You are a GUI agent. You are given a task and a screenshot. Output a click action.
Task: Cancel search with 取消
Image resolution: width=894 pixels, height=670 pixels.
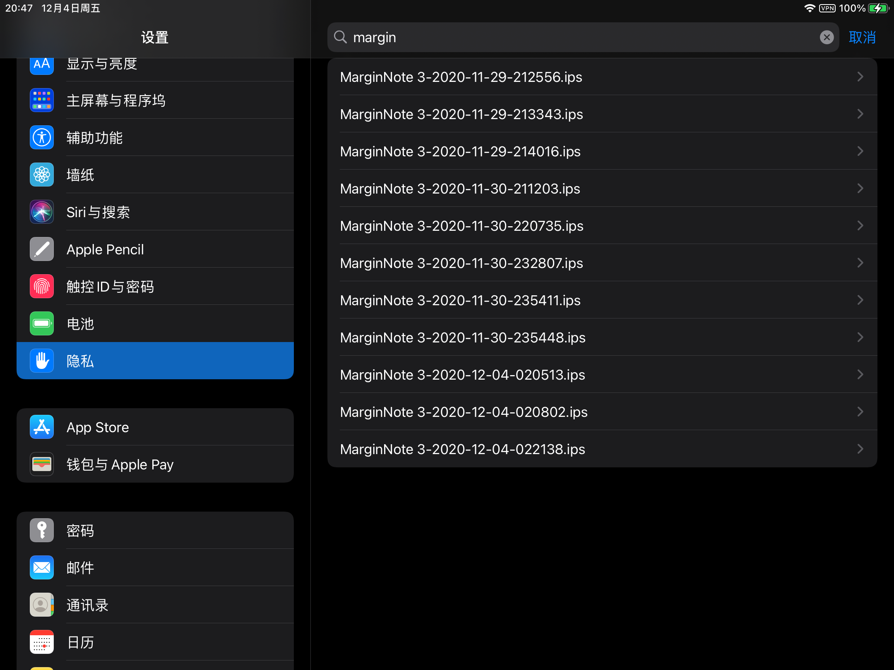862,37
